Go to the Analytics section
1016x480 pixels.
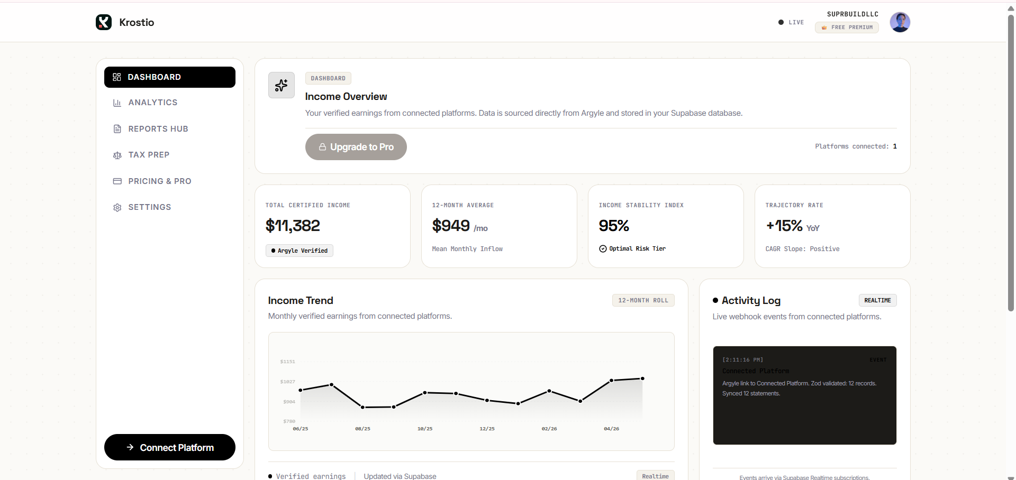(170, 103)
